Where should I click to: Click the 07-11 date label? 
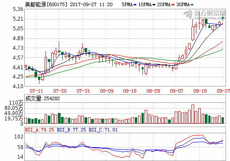point(36,91)
